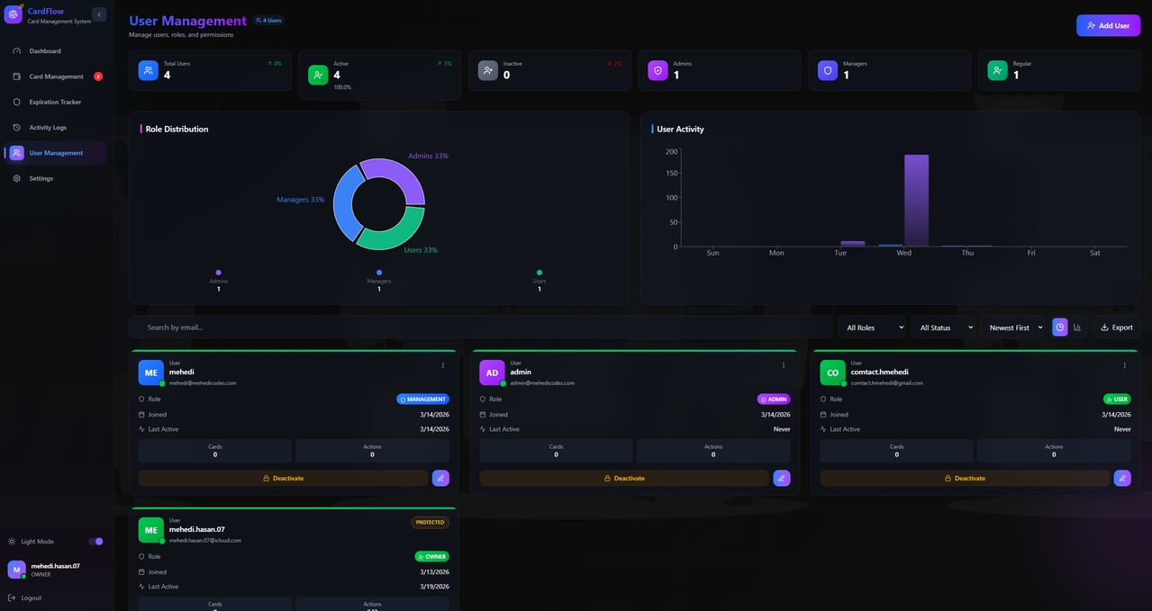Open Dashboard from the sidebar
1152x611 pixels.
pos(55,51)
